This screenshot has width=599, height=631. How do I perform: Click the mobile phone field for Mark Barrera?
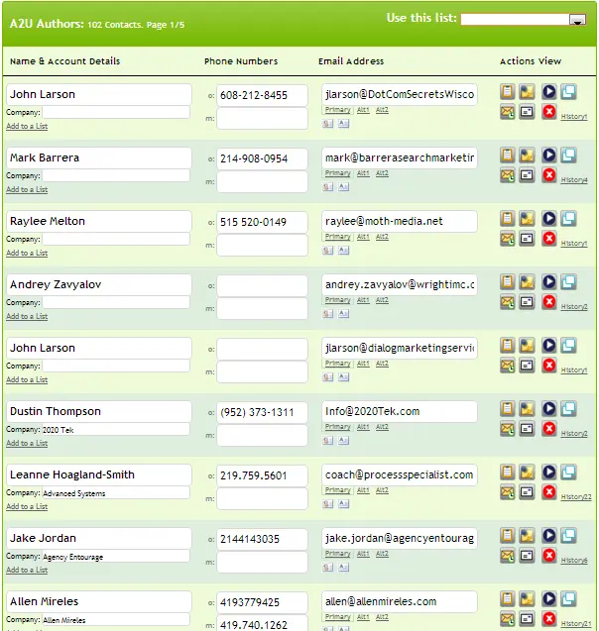(x=262, y=181)
